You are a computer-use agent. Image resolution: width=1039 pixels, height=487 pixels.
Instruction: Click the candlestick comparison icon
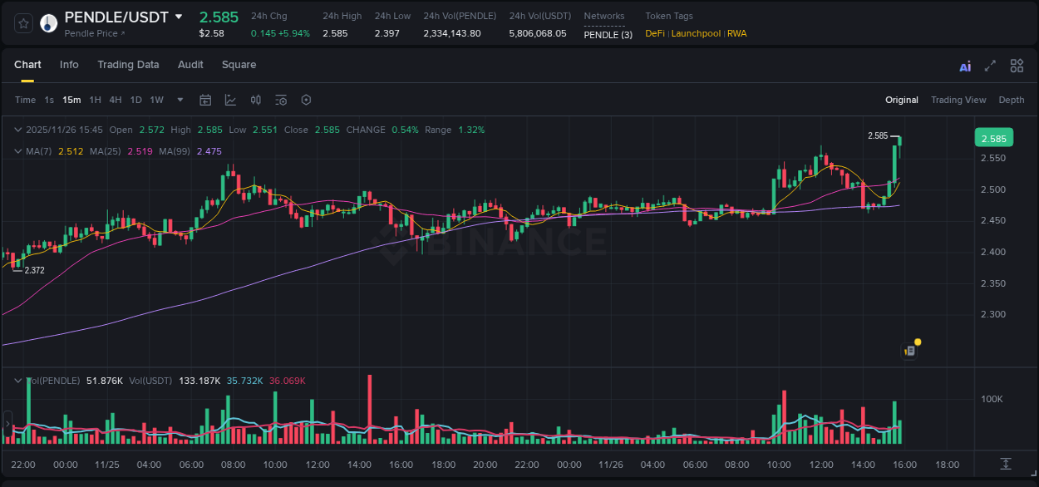(255, 99)
